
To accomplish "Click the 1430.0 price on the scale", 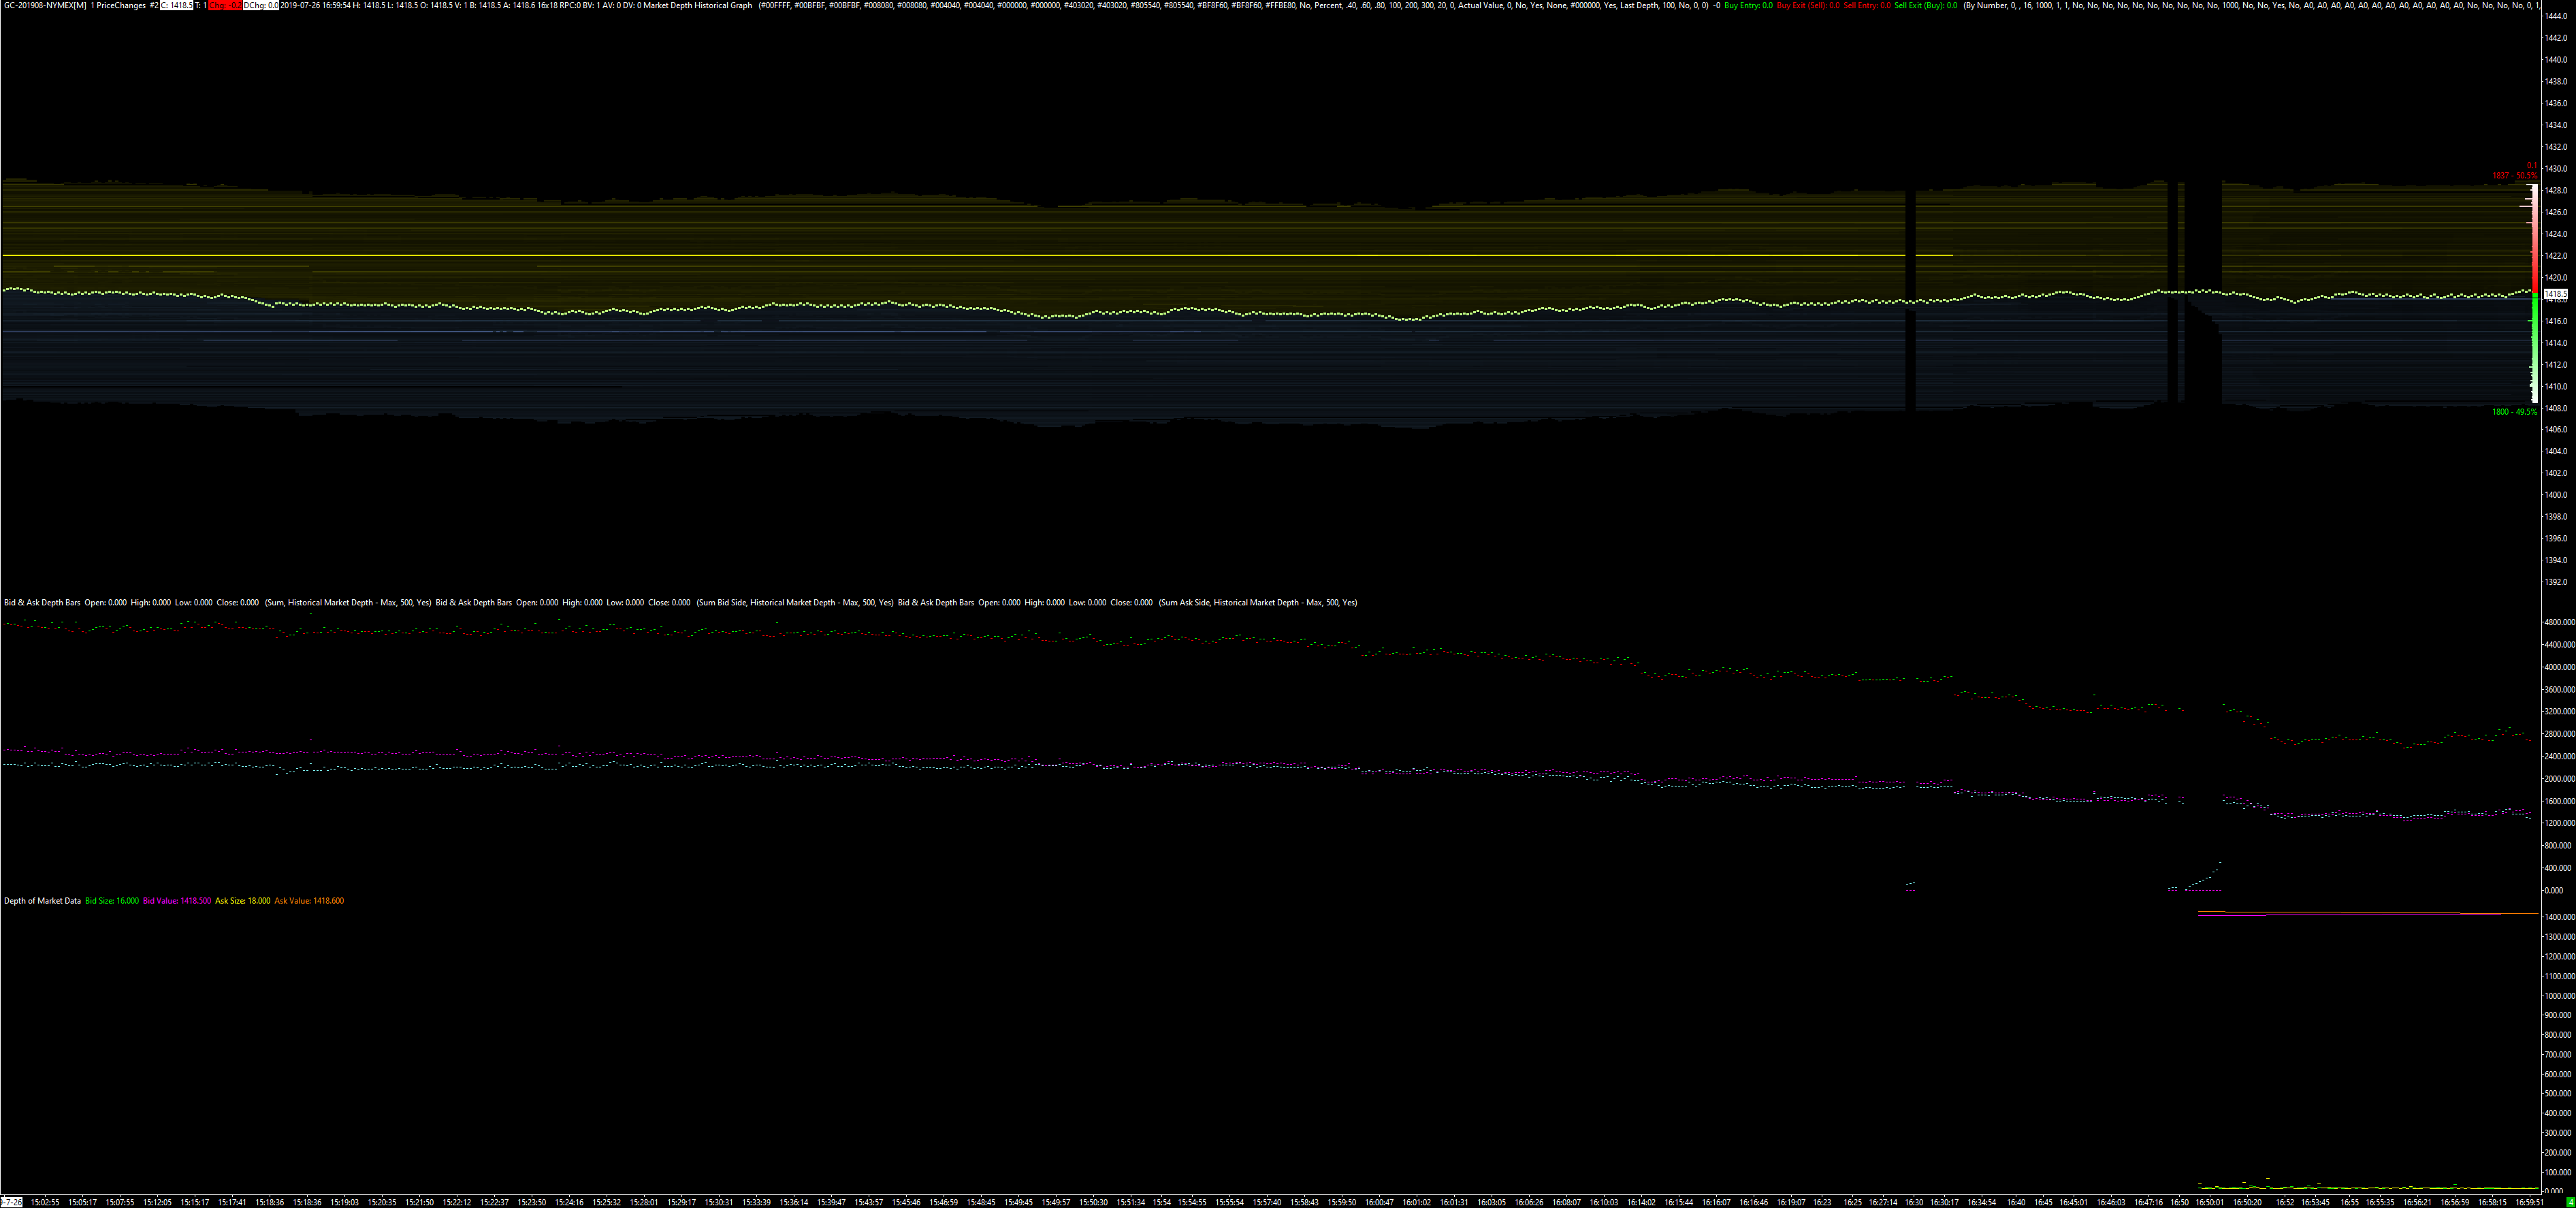I will click(2555, 169).
